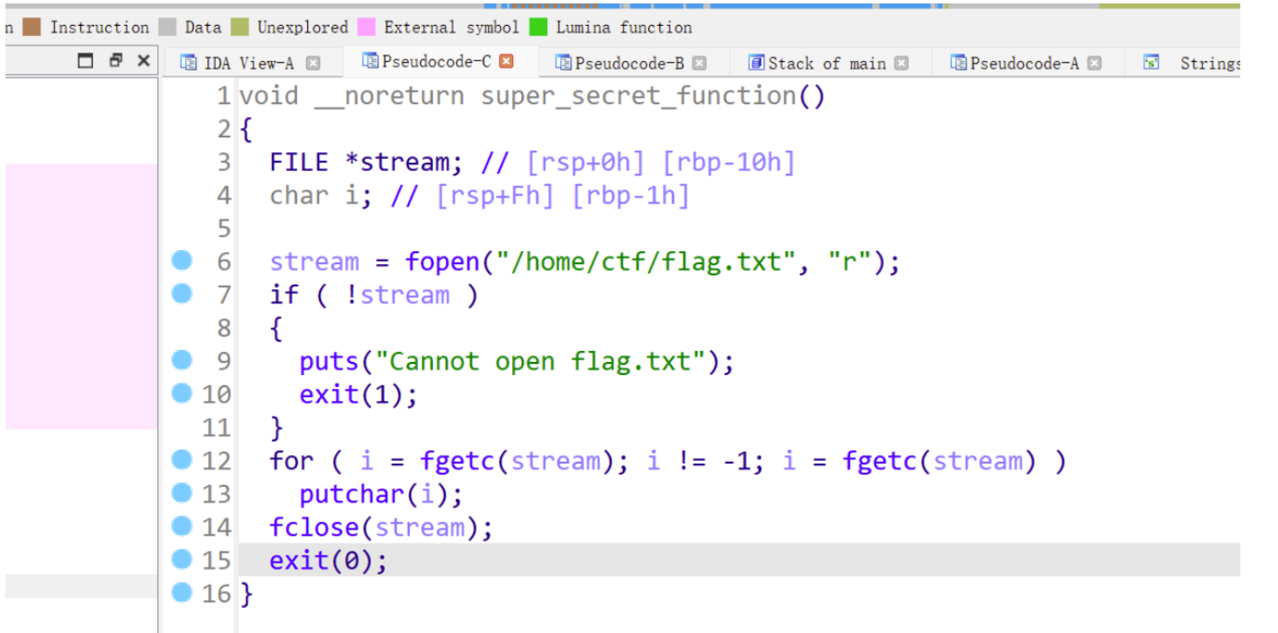This screenshot has width=1278, height=633.
Task: Select the Pseudocode-C tab
Action: tap(437, 61)
